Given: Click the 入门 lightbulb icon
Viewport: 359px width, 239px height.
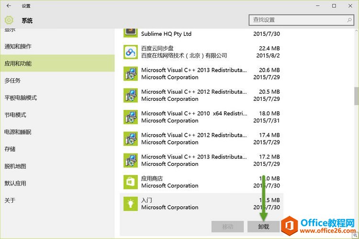Looking at the screenshot, I should pos(131,204).
